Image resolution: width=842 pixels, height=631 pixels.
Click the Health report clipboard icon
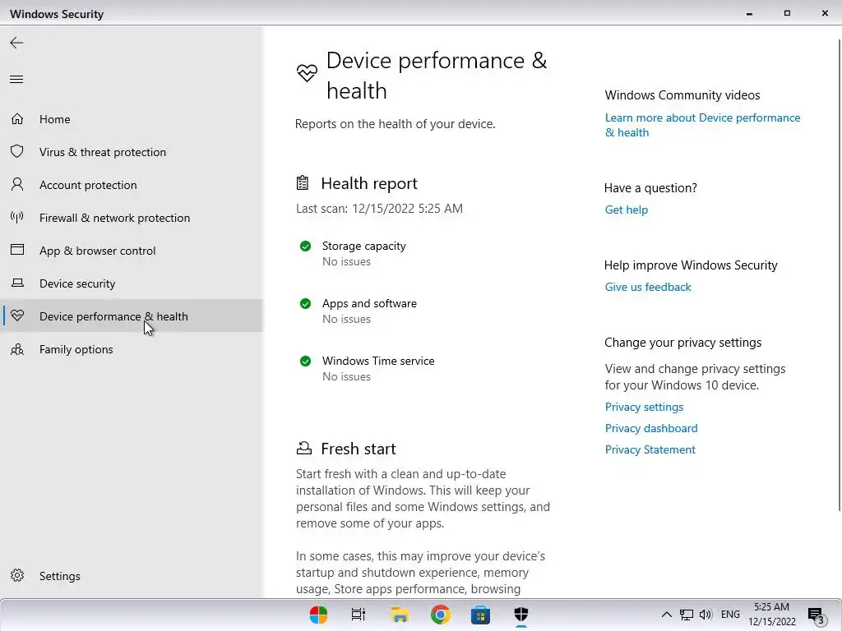[x=303, y=183]
